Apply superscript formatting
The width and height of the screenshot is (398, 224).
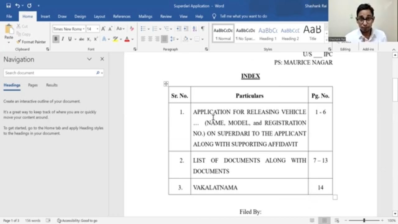(96, 39)
